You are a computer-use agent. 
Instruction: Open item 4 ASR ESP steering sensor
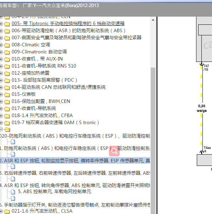[x=75, y=185]
